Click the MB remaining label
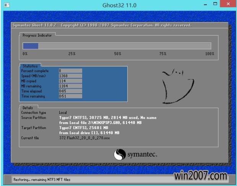 pyautogui.click(x=31, y=86)
